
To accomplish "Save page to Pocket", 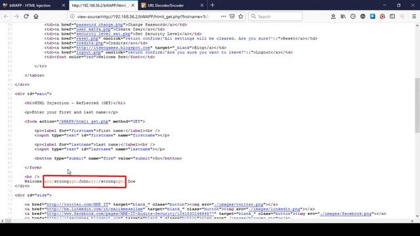I will [x=232, y=16].
